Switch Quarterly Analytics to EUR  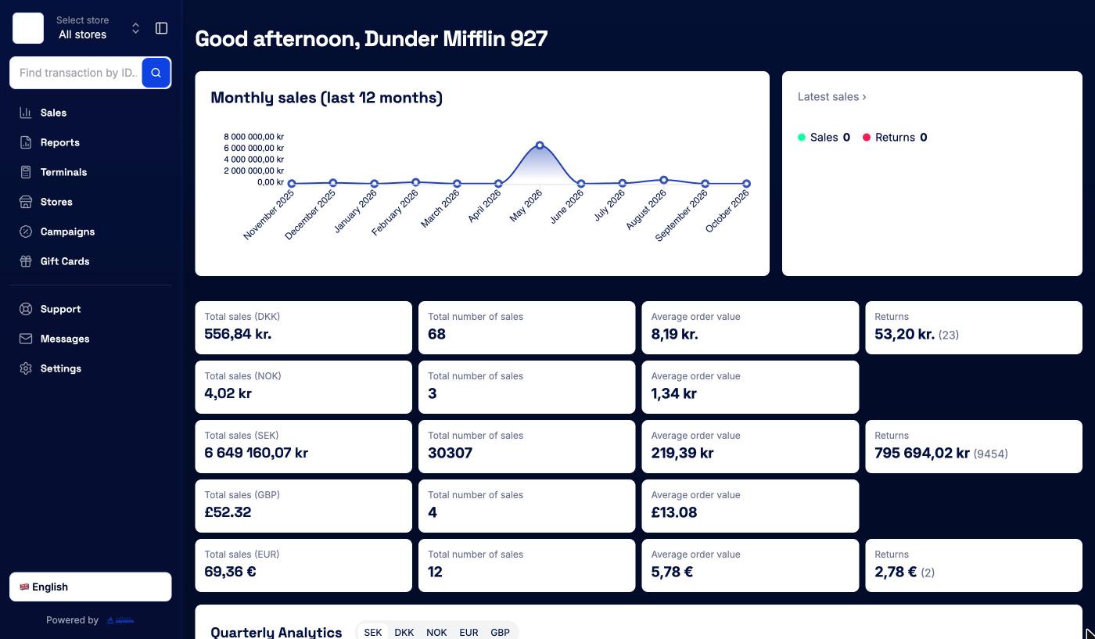point(469,632)
